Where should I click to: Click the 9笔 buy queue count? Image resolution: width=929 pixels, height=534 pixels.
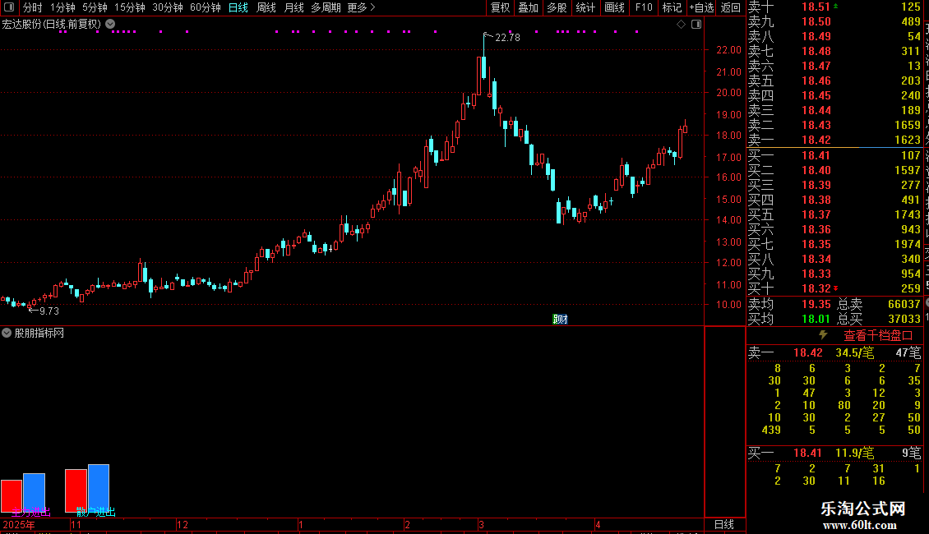tap(912, 453)
